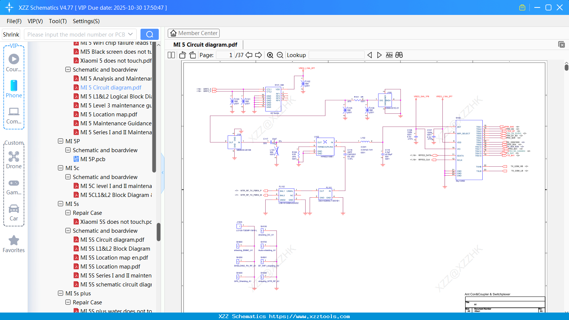Open the Tool(T) menu
569x320 pixels.
coord(58,21)
